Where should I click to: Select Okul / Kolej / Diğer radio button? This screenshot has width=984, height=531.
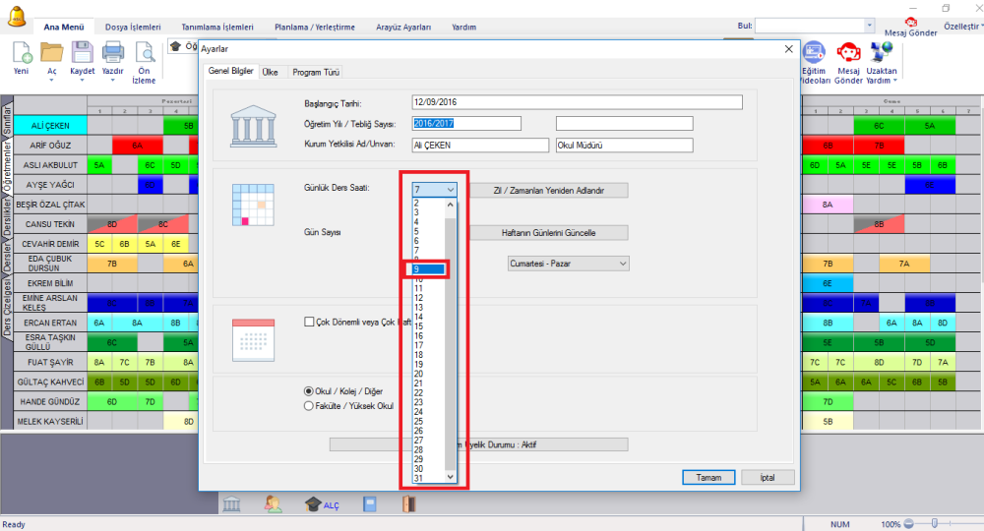308,391
